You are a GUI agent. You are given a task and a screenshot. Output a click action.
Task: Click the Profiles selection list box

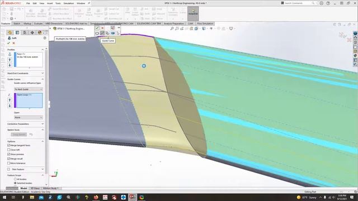[29, 60]
